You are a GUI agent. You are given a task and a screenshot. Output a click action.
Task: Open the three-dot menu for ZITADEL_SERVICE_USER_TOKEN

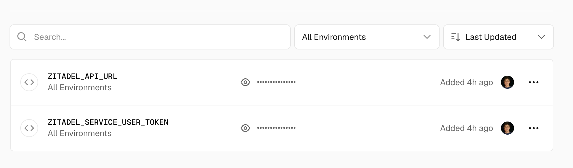click(534, 128)
